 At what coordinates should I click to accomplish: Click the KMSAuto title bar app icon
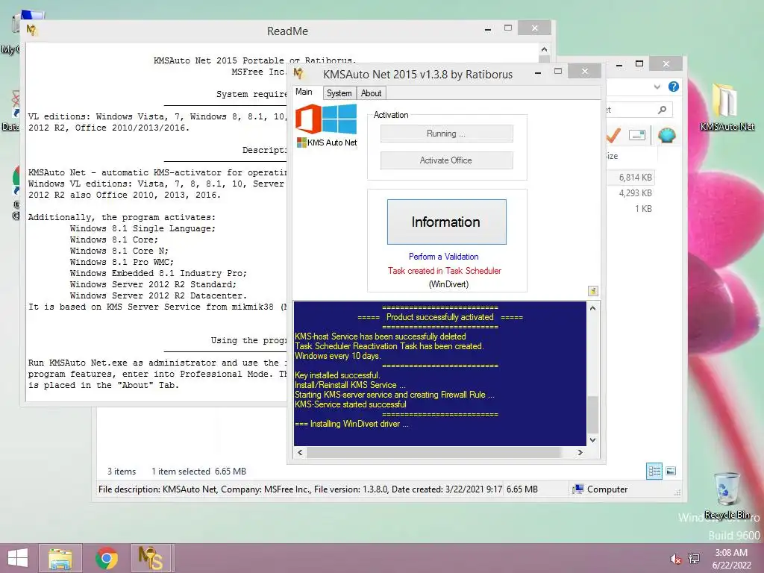click(x=299, y=74)
